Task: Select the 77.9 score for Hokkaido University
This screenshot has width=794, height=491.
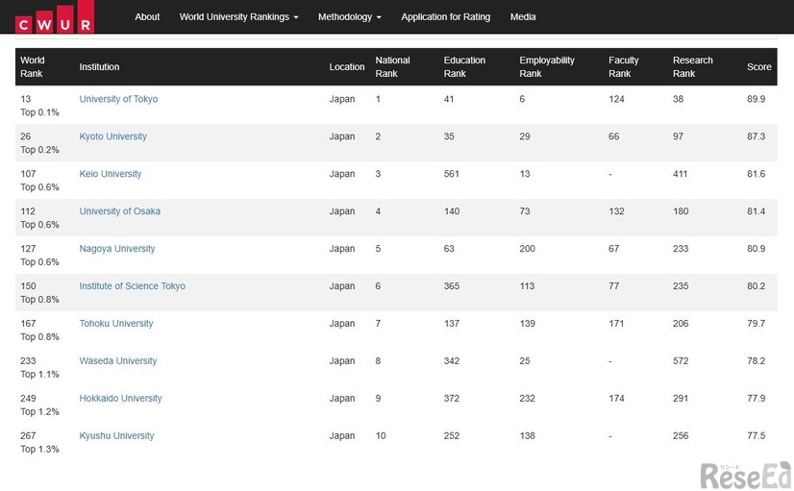Action: [756, 399]
